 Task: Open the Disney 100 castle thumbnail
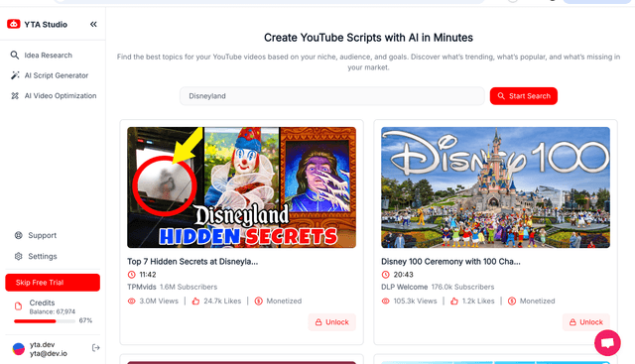[x=496, y=187]
